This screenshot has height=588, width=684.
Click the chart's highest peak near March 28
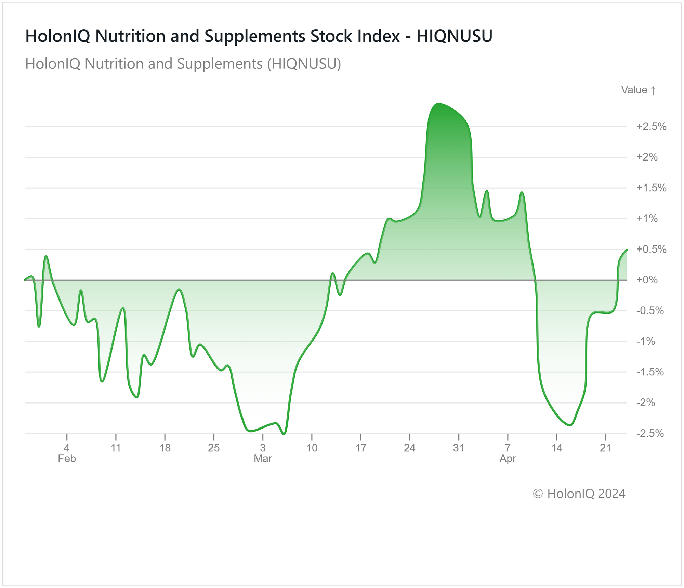[x=439, y=103]
